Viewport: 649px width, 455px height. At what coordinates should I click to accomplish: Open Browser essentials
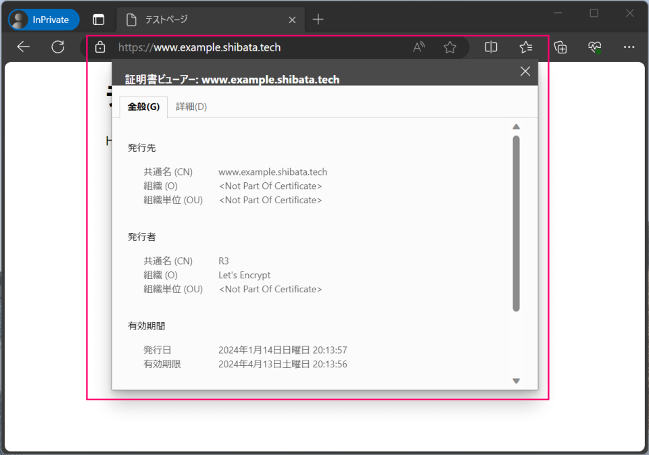click(595, 47)
